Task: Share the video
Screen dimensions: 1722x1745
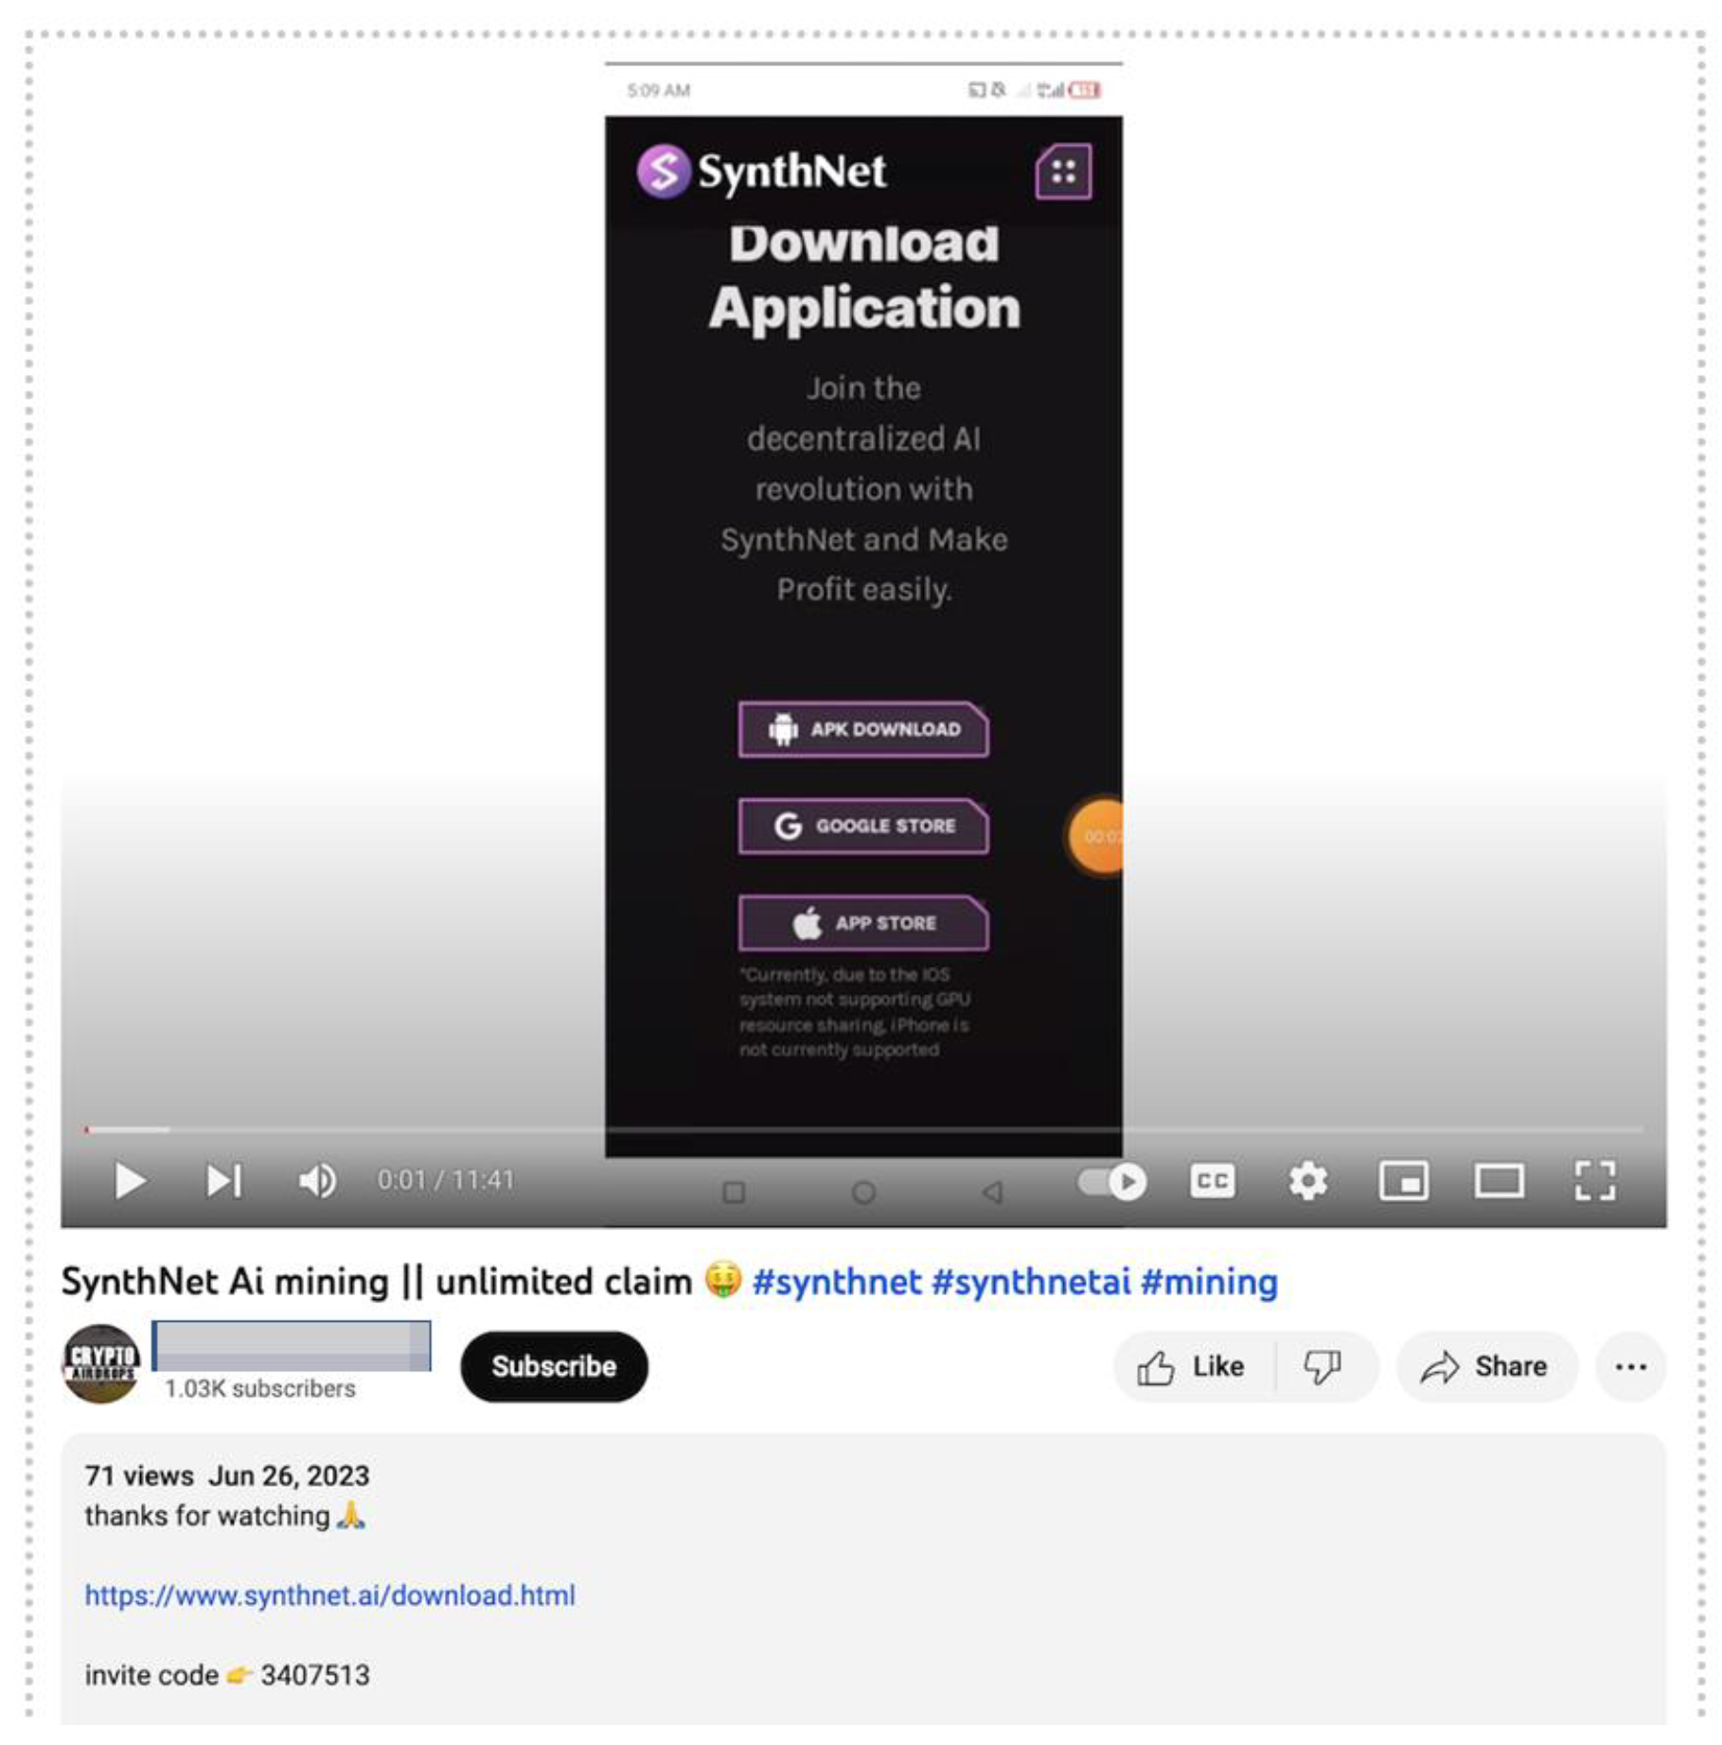Action: (x=1486, y=1366)
